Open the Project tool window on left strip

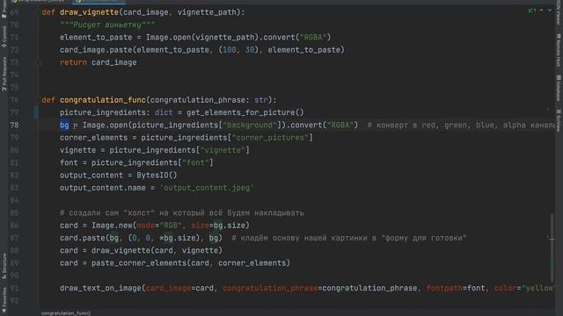pyautogui.click(x=4, y=9)
